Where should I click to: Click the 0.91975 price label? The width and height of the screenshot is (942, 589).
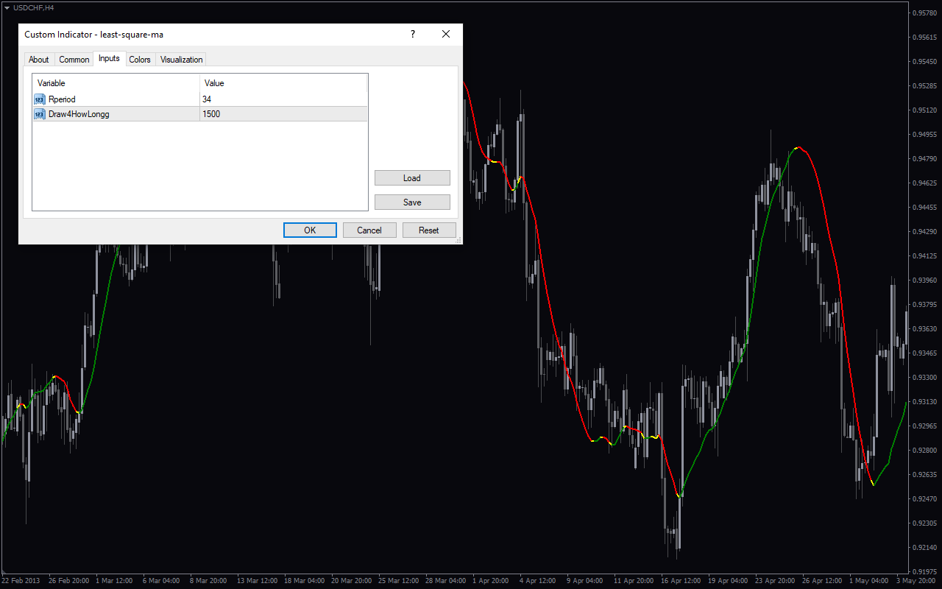click(924, 572)
